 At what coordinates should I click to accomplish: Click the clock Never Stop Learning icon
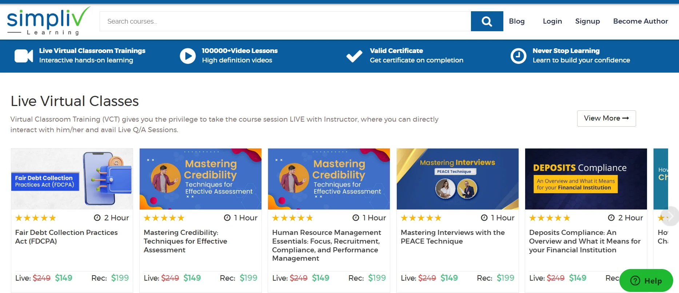[x=518, y=56]
